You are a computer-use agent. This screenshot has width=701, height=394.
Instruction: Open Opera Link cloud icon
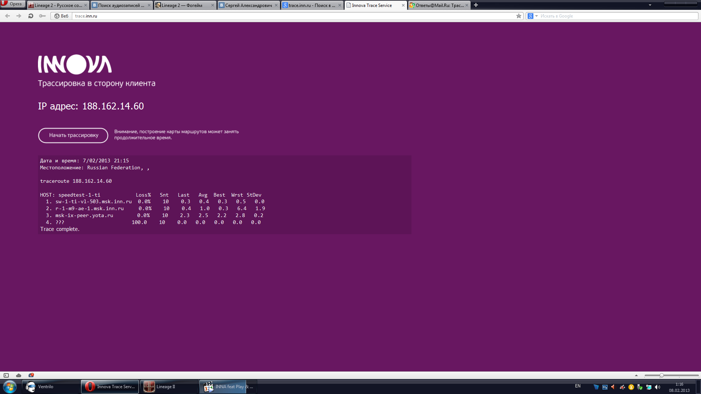click(19, 375)
